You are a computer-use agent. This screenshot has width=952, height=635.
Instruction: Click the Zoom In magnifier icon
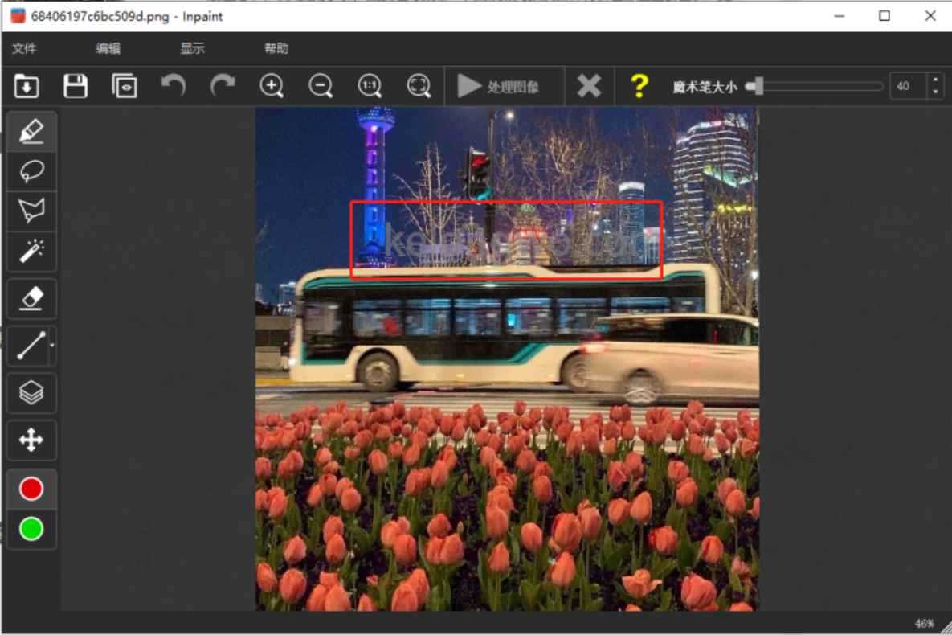272,85
